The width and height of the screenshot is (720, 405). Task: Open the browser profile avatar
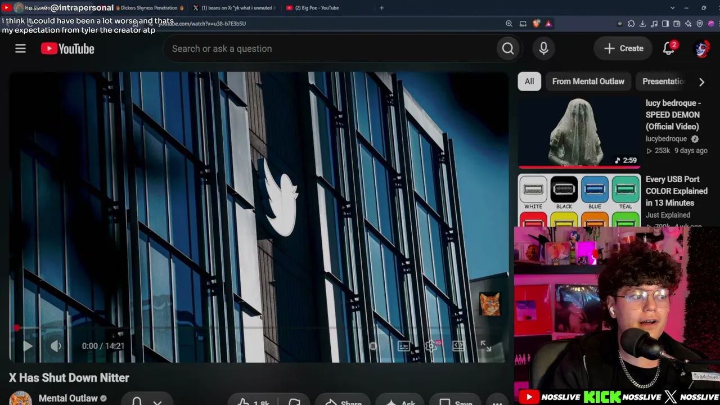pyautogui.click(x=711, y=24)
